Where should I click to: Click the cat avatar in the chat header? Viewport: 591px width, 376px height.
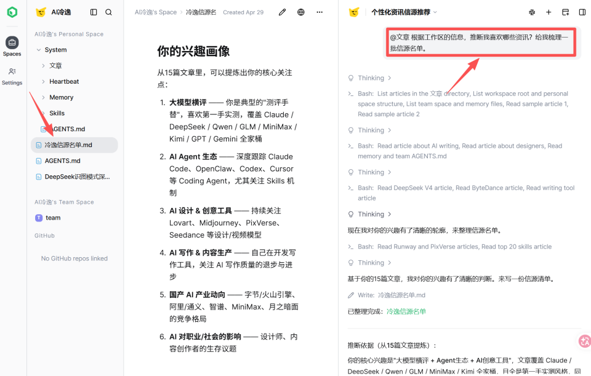click(x=354, y=12)
